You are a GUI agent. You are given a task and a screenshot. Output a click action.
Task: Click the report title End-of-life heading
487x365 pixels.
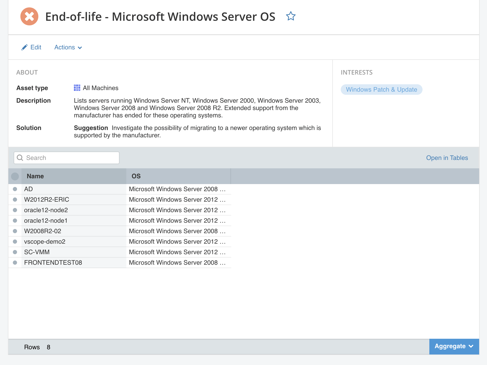tap(160, 17)
